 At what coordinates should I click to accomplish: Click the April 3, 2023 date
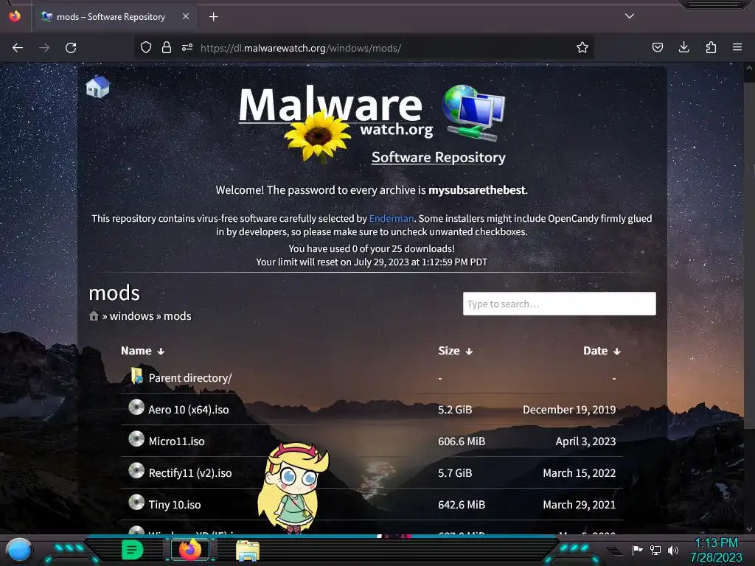click(x=585, y=441)
